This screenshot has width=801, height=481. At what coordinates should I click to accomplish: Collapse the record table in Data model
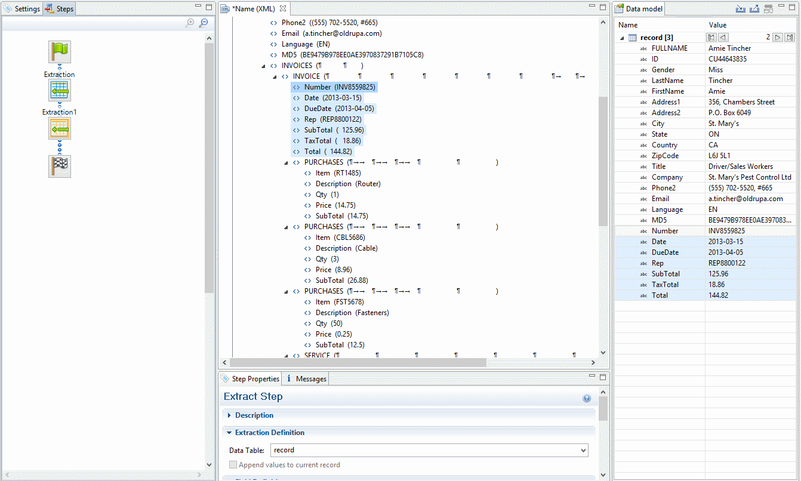pyautogui.click(x=623, y=38)
